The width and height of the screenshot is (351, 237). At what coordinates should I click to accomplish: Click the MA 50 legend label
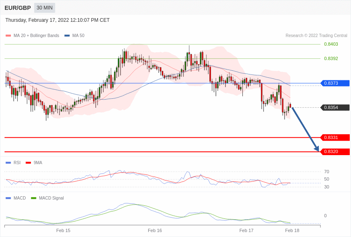78,35
